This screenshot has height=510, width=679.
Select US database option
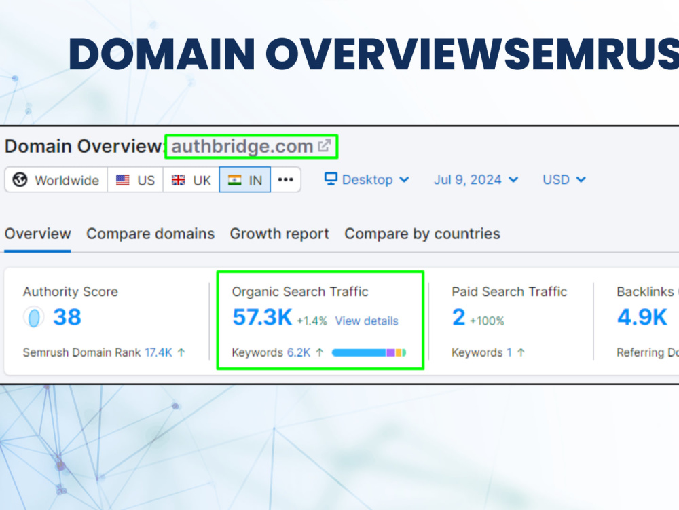(x=135, y=180)
